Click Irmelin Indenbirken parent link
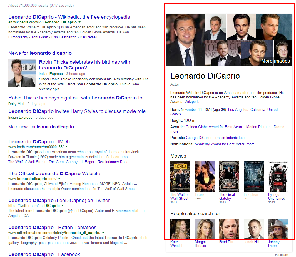296x257 pixels. pos(229,138)
